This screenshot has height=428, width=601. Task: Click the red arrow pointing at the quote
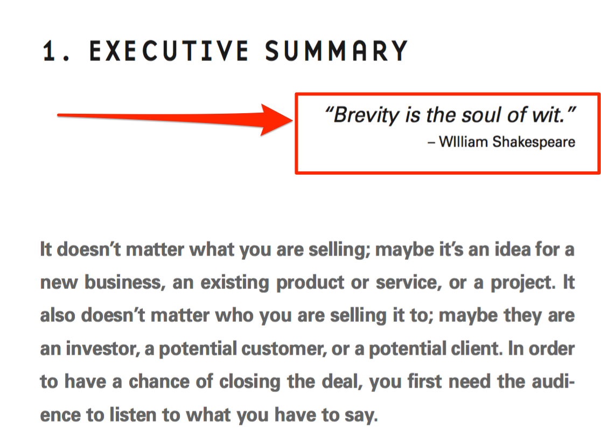(x=175, y=119)
